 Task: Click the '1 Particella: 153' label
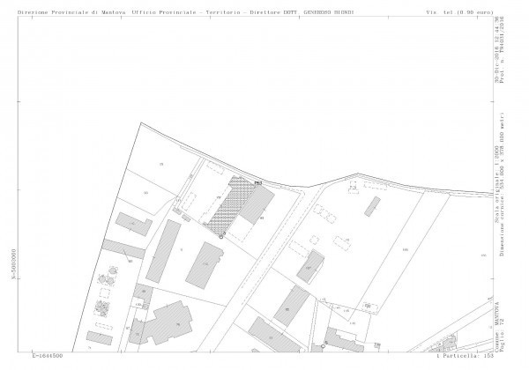(x=465, y=356)
